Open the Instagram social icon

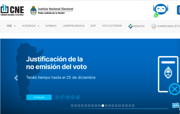[68, 97]
